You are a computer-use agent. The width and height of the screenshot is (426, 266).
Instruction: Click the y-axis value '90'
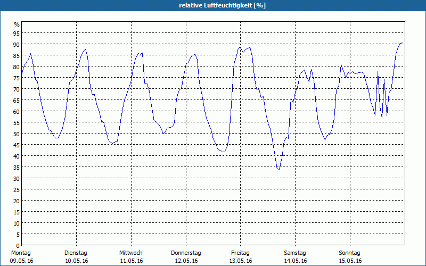[17, 45]
